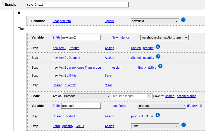Open the warehouse_transaction_item entity dropdown
205x131 pixels.
(164, 38)
